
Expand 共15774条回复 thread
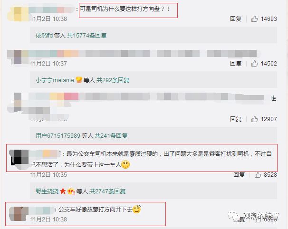tap(86, 35)
